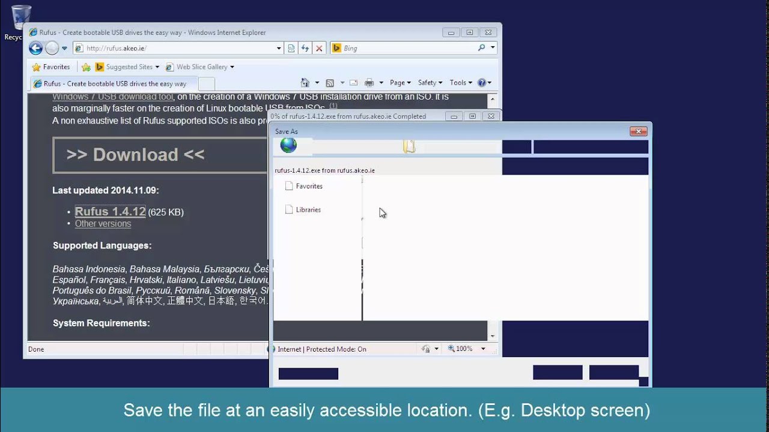Expand the Print dropdown arrow
This screenshot has height=432, width=769.
(381, 83)
